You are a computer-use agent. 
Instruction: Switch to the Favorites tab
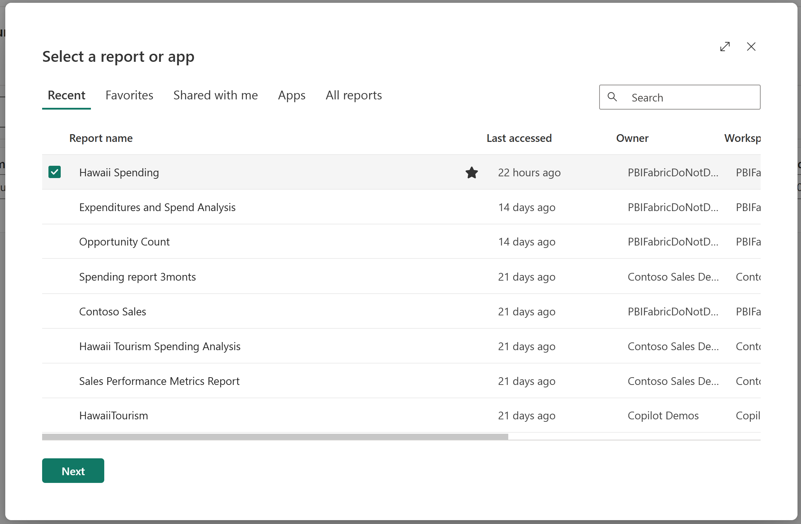129,95
